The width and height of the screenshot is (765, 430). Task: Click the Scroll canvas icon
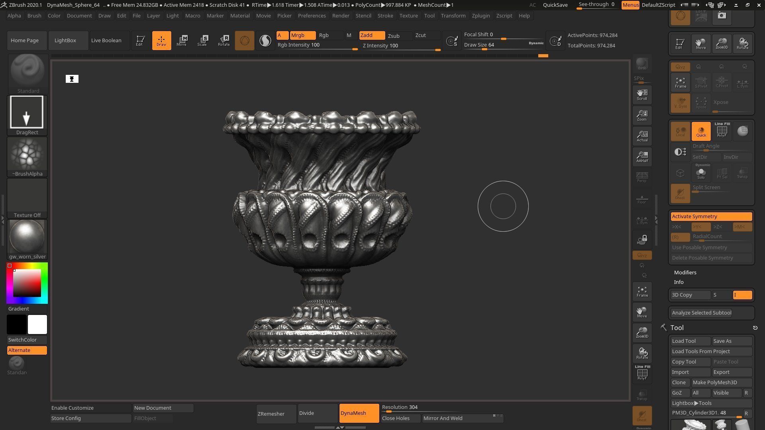[642, 95]
